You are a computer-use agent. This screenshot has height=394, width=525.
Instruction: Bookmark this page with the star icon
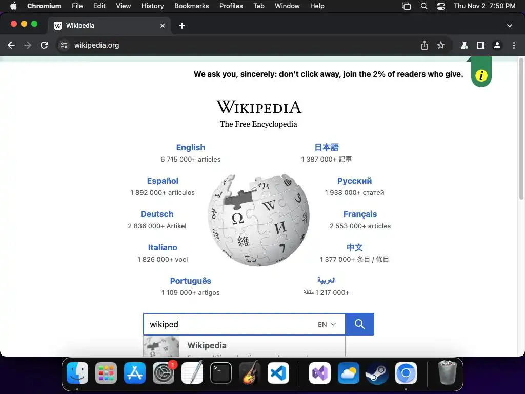[x=441, y=45]
